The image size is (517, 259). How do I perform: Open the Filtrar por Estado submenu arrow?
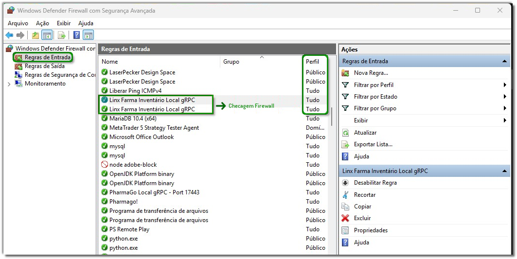click(x=505, y=97)
